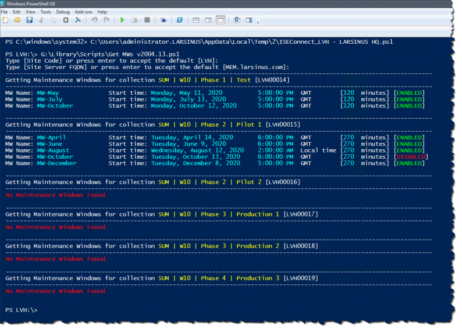Click the Get MWs v2004.13.ps1 script path

coord(110,54)
